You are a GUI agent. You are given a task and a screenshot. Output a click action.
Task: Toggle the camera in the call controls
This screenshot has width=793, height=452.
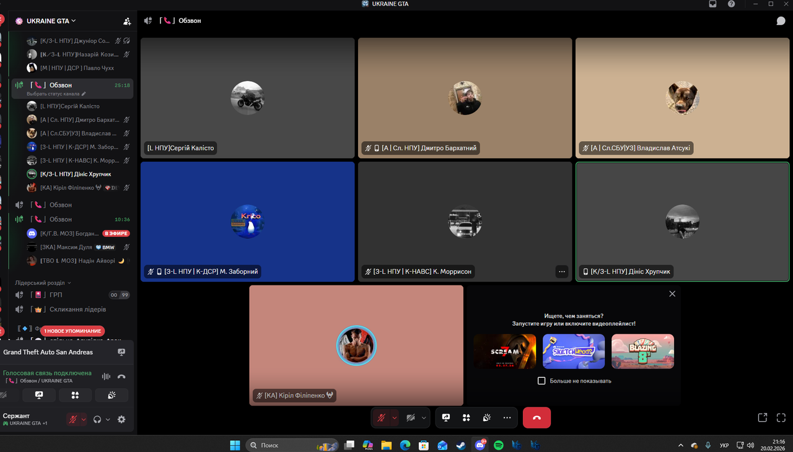point(410,418)
